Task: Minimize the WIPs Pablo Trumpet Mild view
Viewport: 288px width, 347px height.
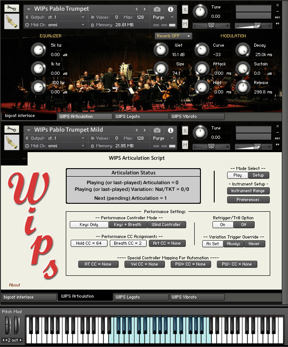Action: pyautogui.click(x=277, y=132)
